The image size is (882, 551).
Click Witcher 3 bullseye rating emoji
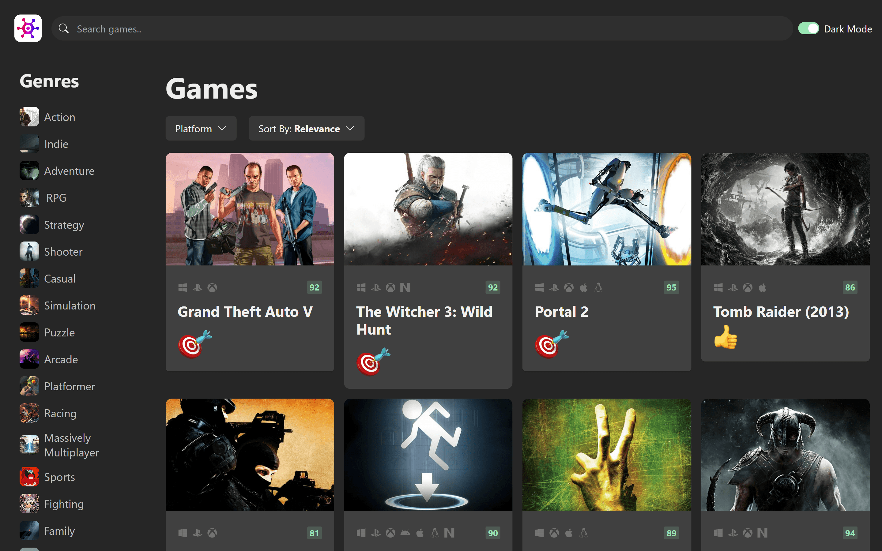374,362
